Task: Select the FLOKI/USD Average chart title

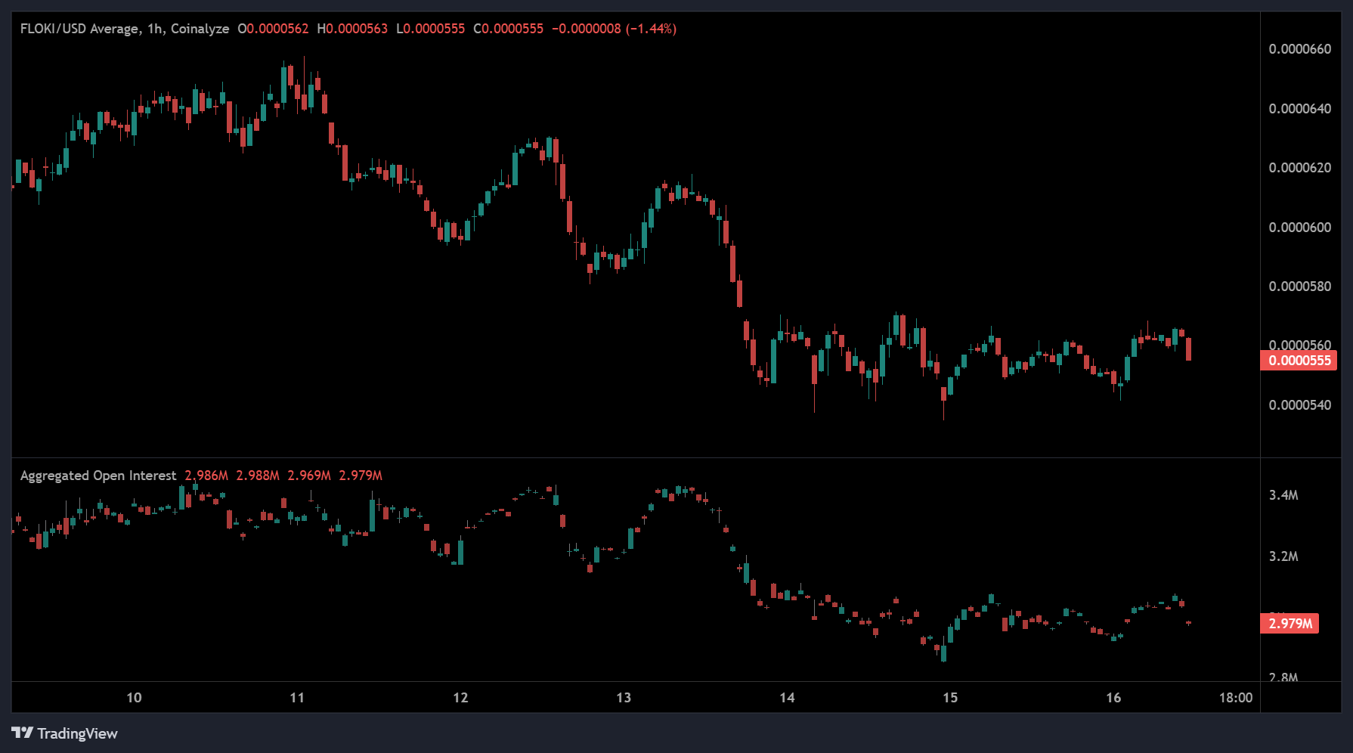Action: pos(124,29)
